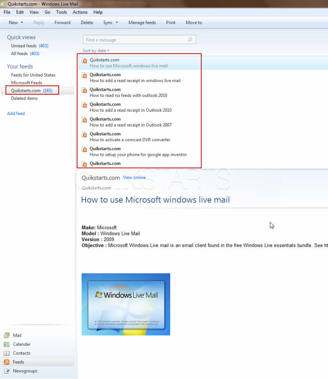Click the Forward toolbar button
328x379 pixels.
pyautogui.click(x=62, y=23)
